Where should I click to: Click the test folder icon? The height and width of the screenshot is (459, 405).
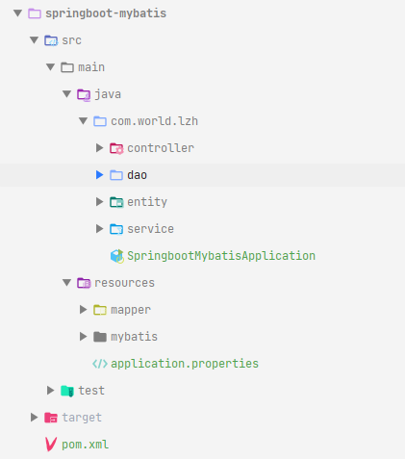(x=67, y=391)
